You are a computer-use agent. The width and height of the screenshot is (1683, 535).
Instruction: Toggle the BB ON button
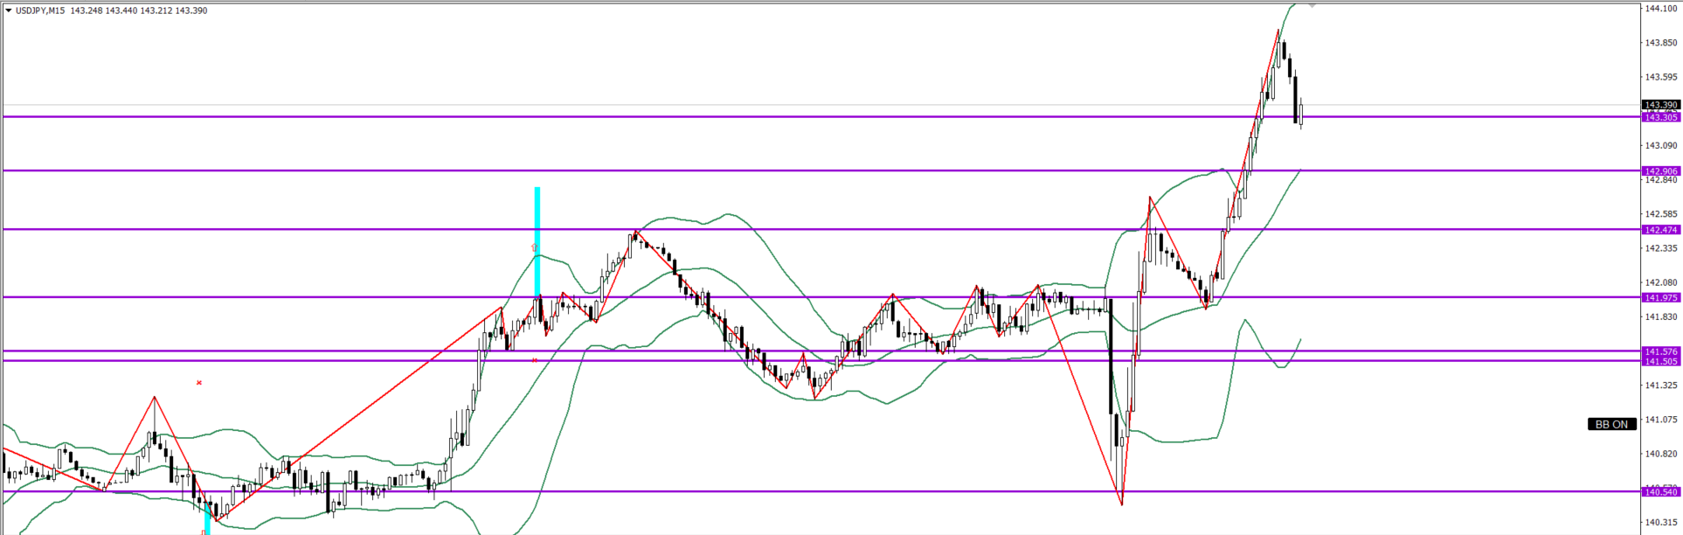point(1611,424)
